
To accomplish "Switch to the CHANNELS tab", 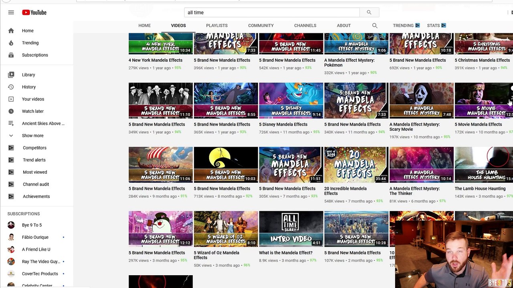I will pyautogui.click(x=305, y=25).
